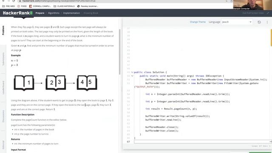Click Exit Full Screen View

pyautogui.click(x=253, y=13)
